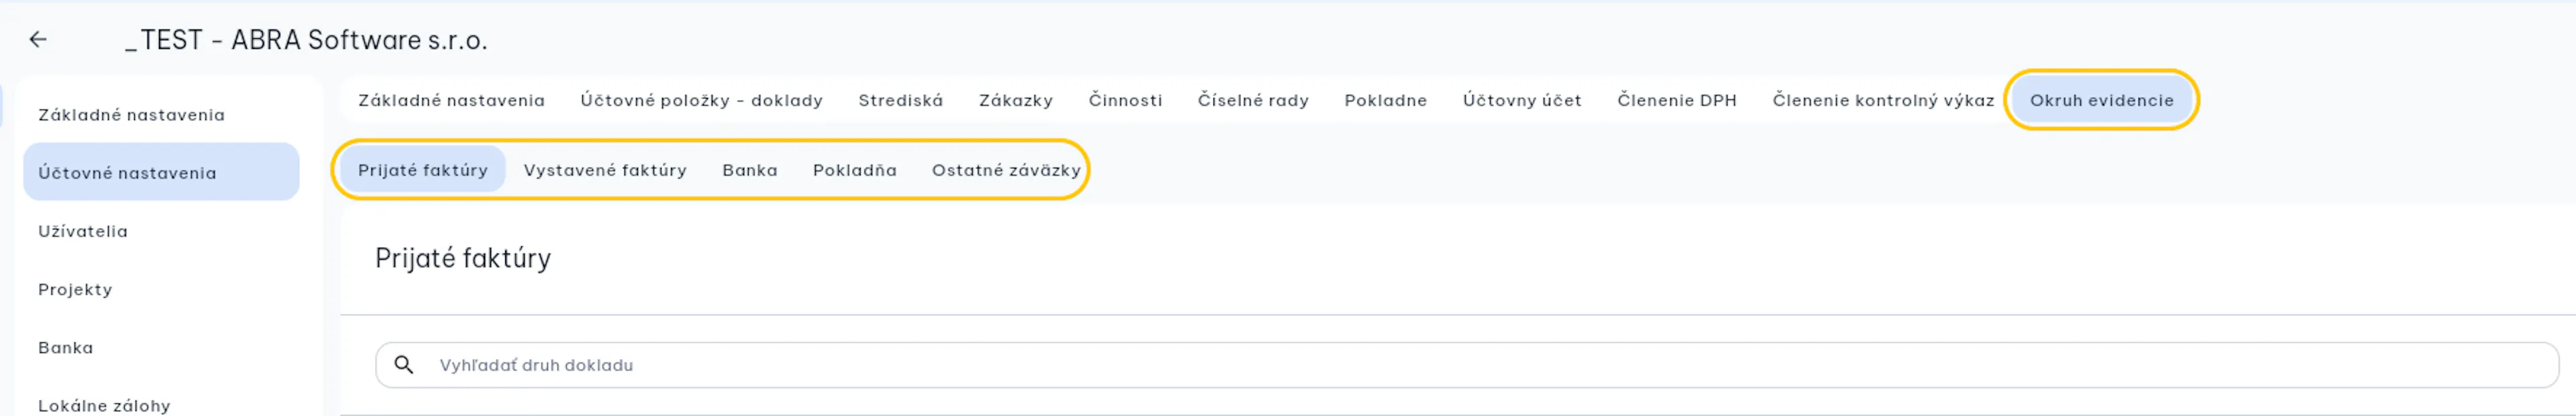The width and height of the screenshot is (2576, 416).
Task: Switch to Ostatné záväzky subtab
Action: click(x=1006, y=170)
